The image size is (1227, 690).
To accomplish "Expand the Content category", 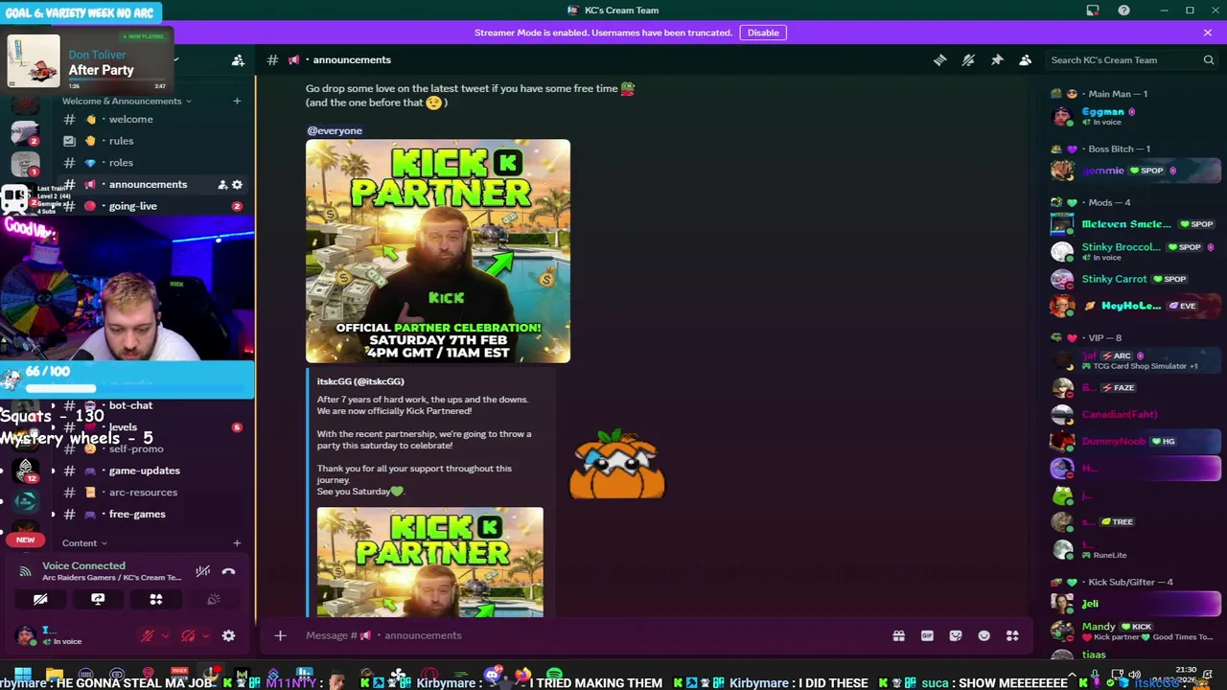I will (84, 543).
